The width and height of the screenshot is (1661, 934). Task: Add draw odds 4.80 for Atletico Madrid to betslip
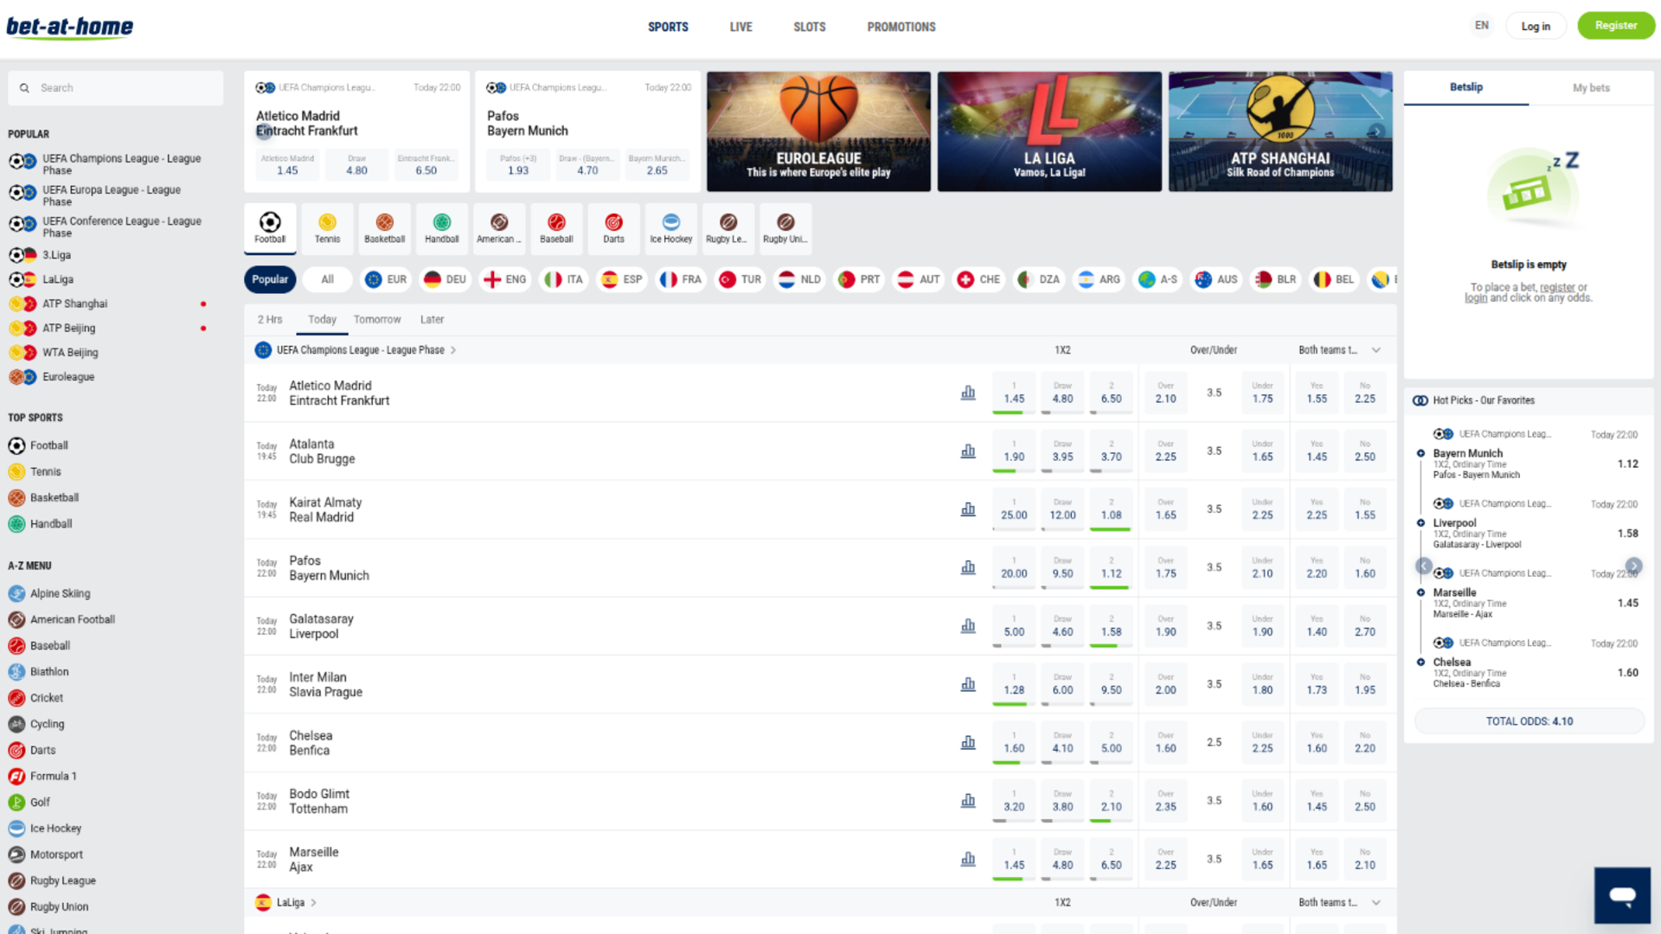[1062, 392]
